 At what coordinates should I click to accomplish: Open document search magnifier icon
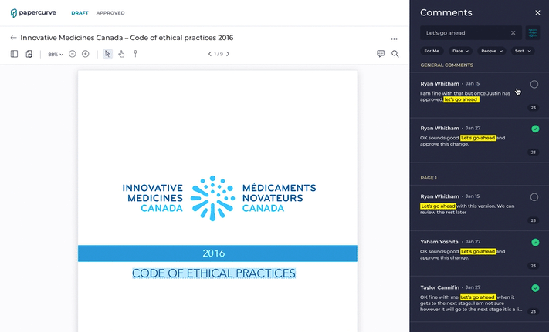(395, 54)
